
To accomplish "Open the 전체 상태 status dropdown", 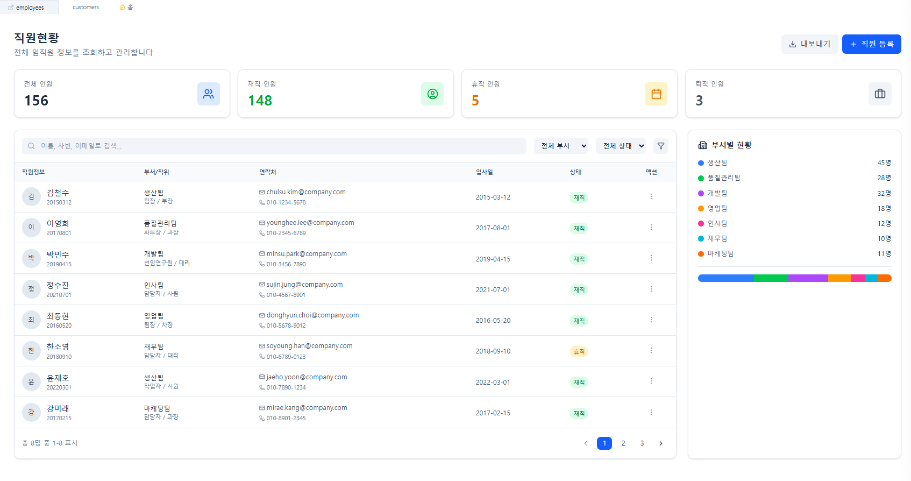I will [621, 146].
